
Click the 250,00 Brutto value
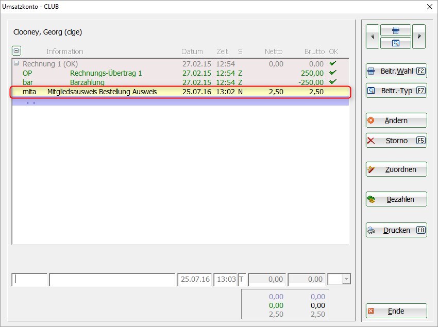tap(312, 73)
